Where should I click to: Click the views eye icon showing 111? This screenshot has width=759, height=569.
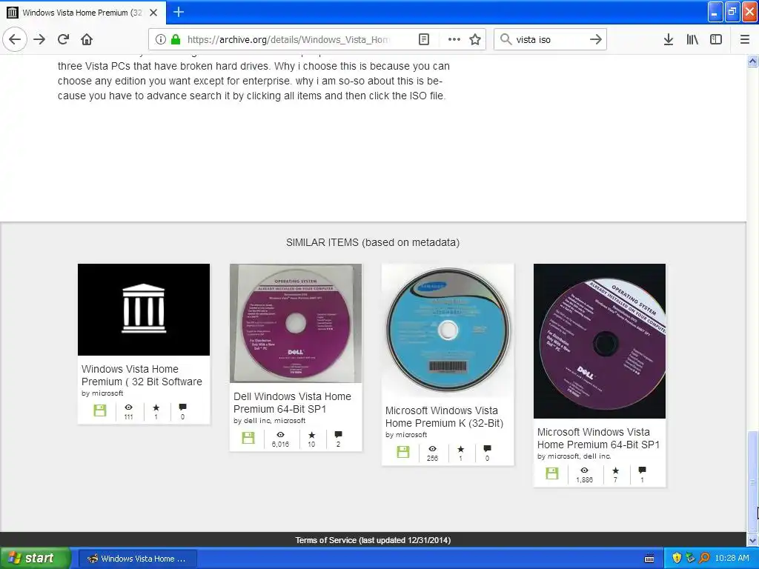click(x=128, y=407)
